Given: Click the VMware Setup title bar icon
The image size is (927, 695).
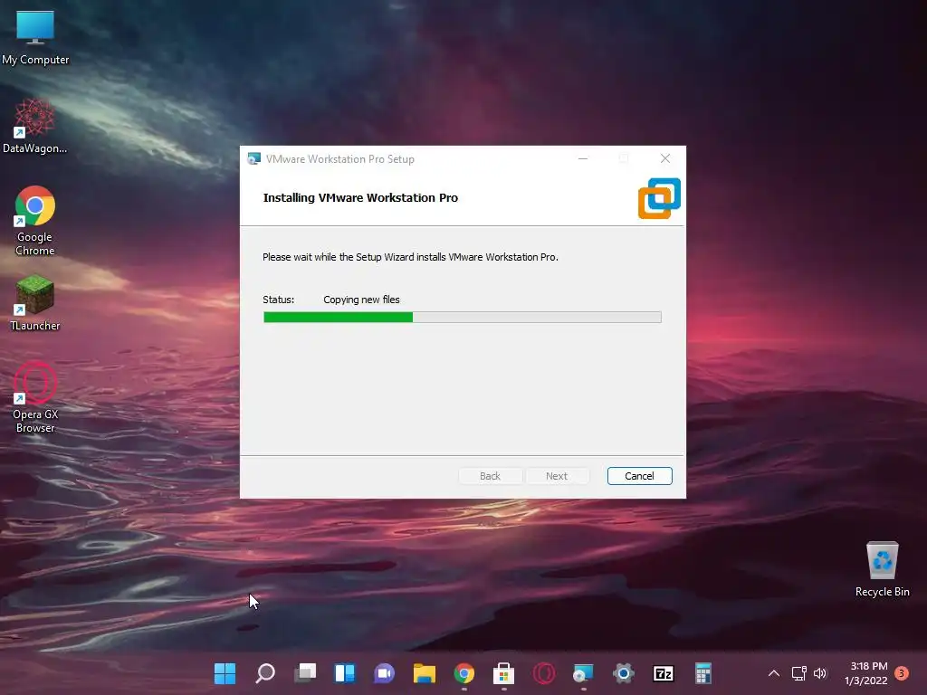Looking at the screenshot, I should pyautogui.click(x=254, y=158).
